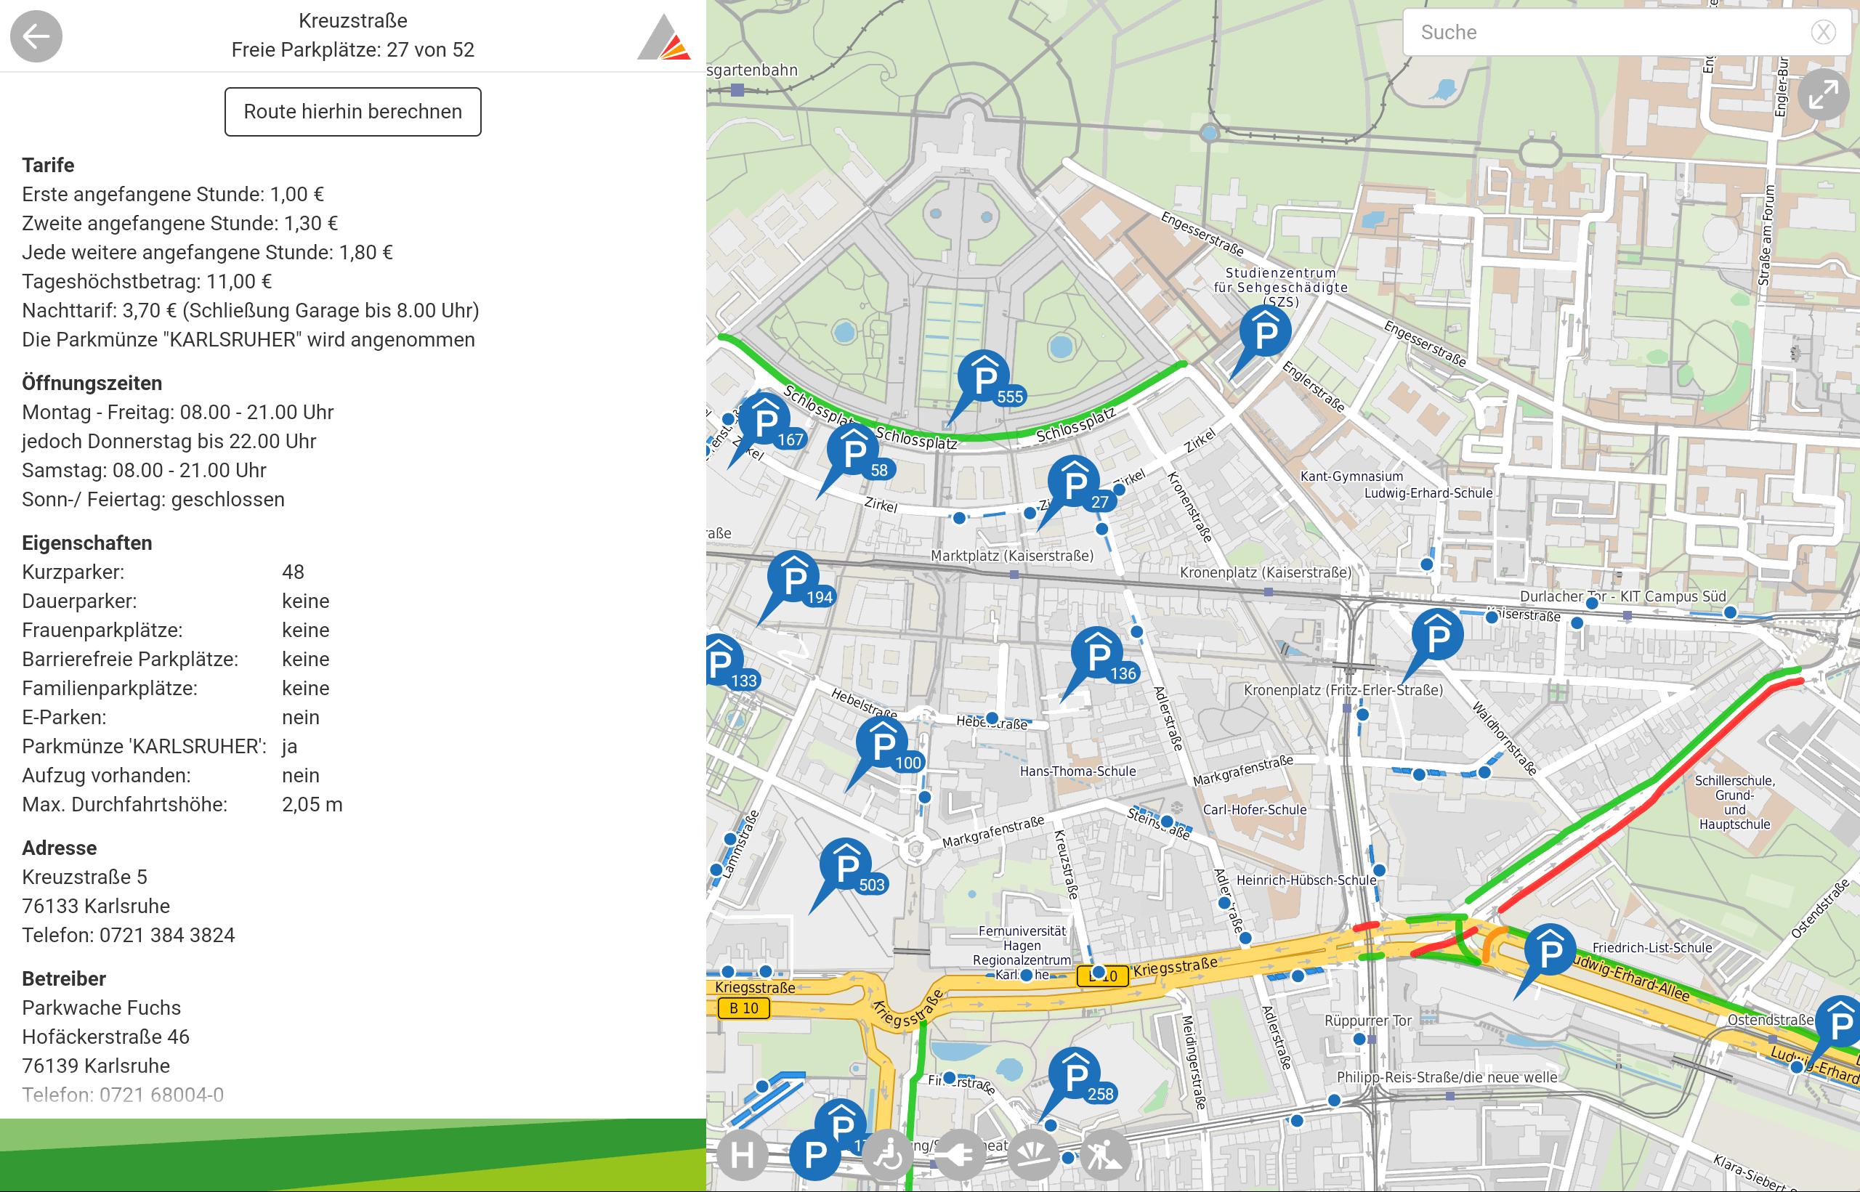
Task: Click 'Jede weitere angefangene Stunde: 1,80 €'
Action: pyautogui.click(x=208, y=252)
